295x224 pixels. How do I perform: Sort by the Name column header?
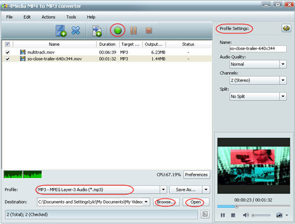point(54,44)
